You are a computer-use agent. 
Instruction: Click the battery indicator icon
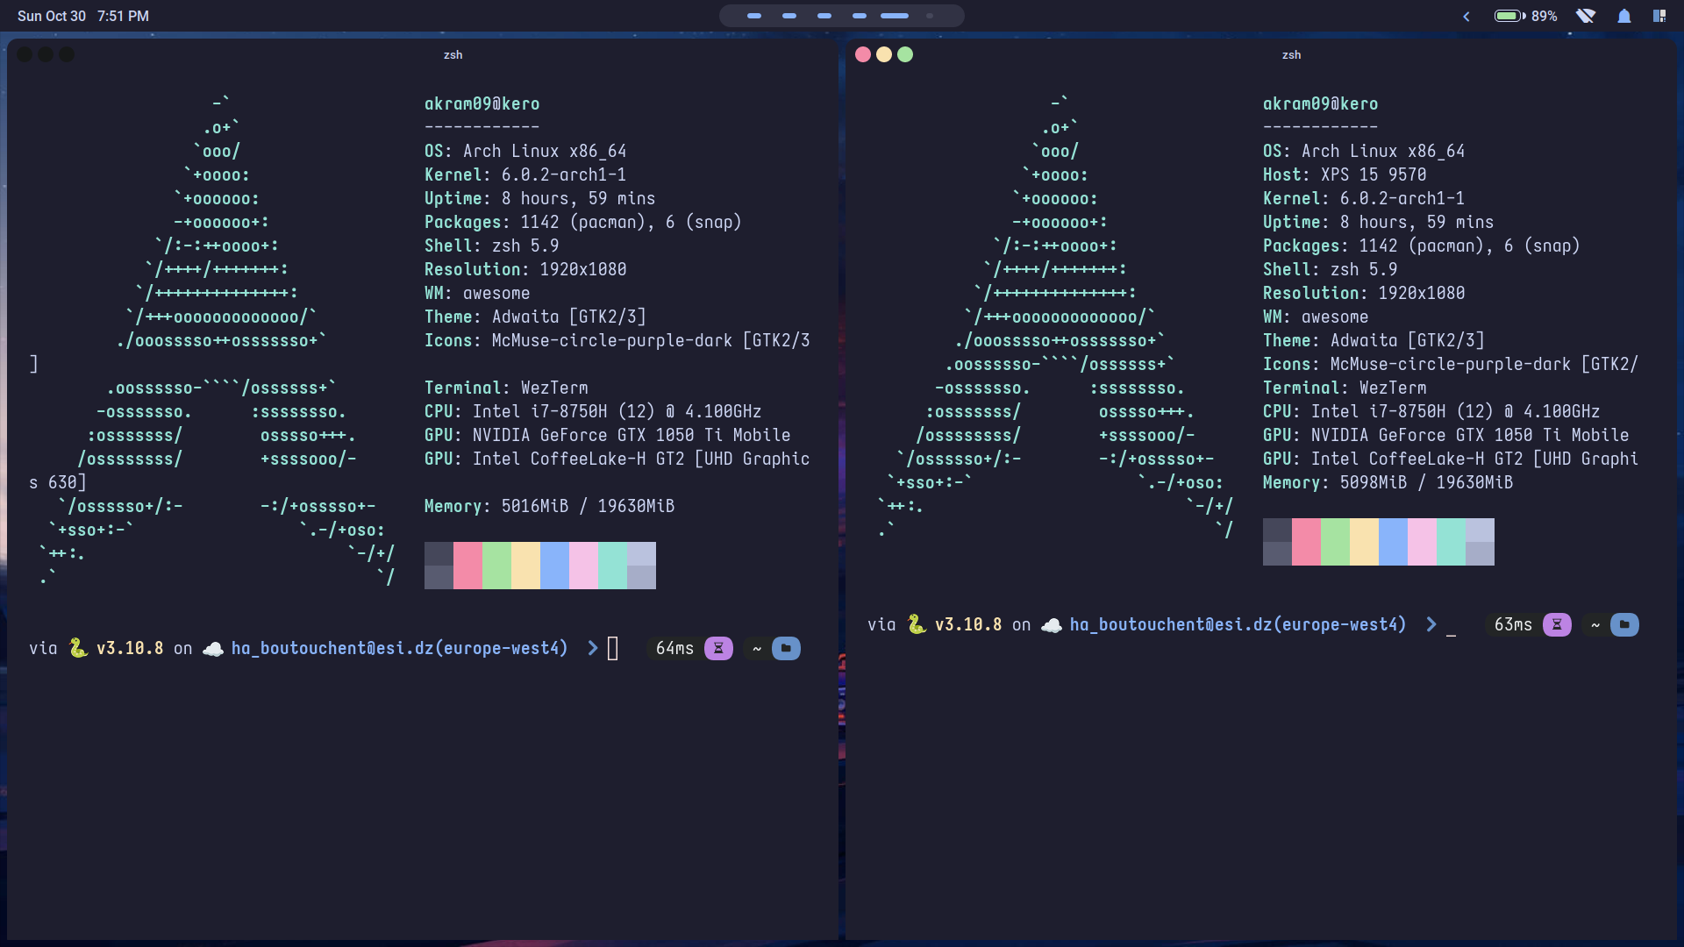[x=1509, y=16]
